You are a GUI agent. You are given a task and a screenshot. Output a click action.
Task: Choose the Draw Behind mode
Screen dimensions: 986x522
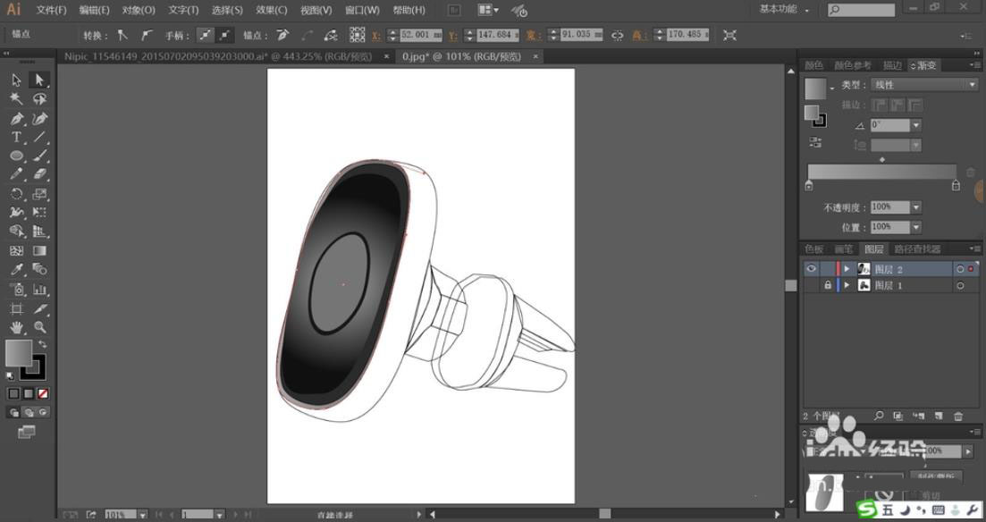(29, 413)
